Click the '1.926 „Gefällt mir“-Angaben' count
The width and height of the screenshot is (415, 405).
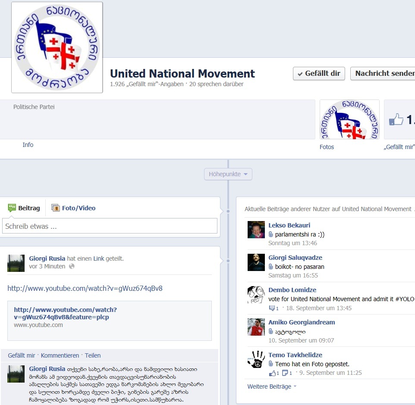147,84
